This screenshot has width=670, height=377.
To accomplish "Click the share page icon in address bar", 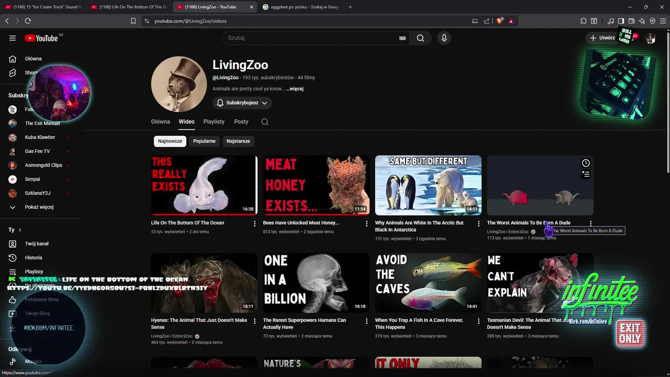I will point(487,21).
